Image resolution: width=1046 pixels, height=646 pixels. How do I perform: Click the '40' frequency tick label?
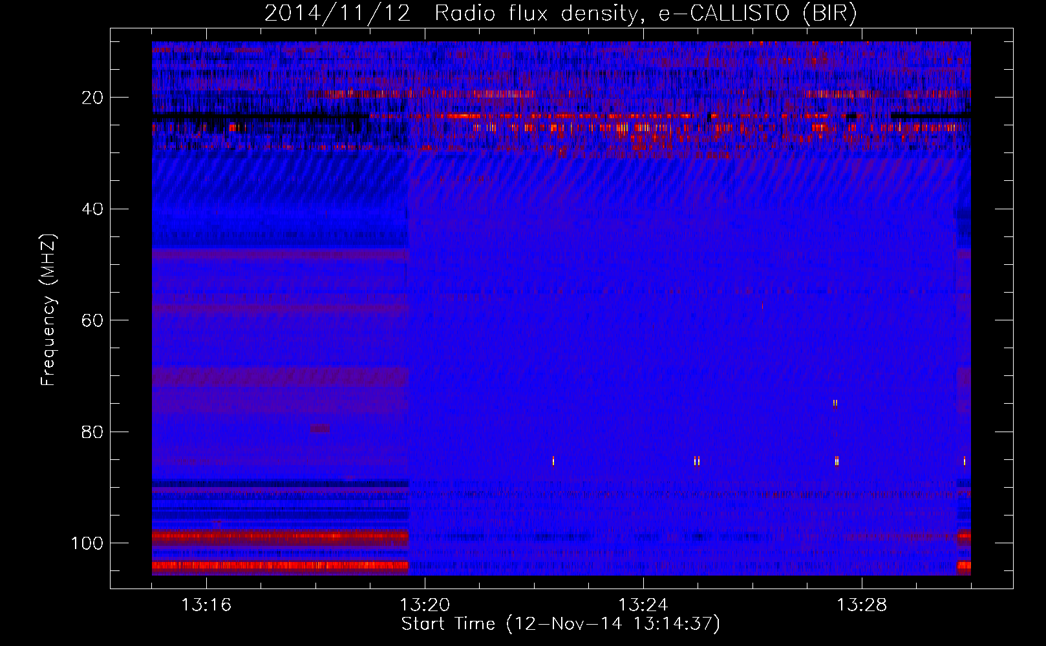click(x=93, y=209)
